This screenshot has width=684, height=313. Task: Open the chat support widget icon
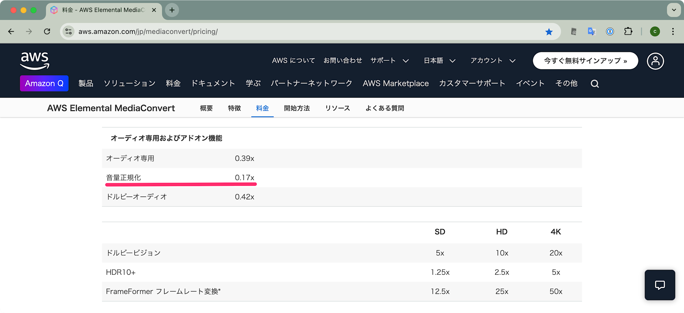[660, 285]
